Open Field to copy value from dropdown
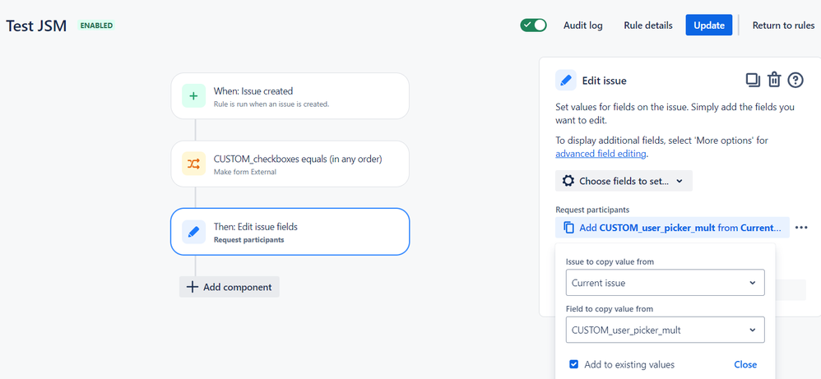This screenshot has width=821, height=379. click(665, 330)
